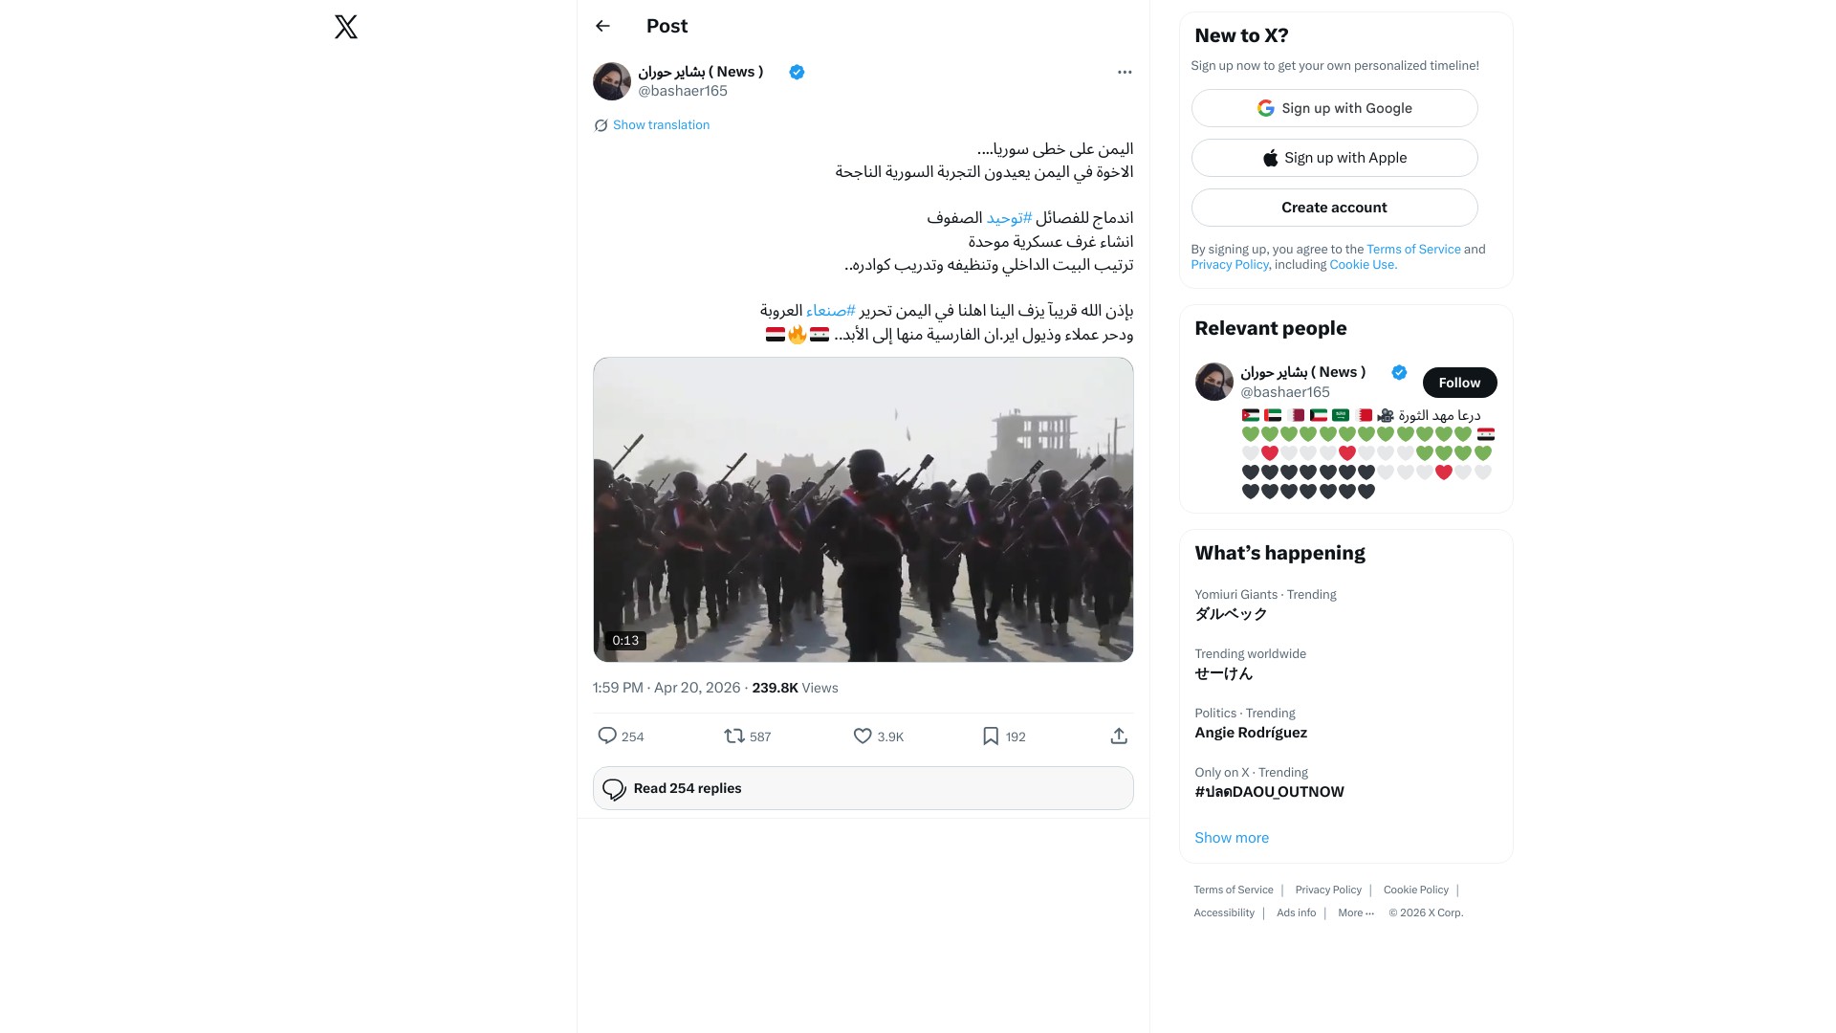This screenshot has width=1836, height=1033.
Task: Repost using the retweet icon
Action: [733, 736]
